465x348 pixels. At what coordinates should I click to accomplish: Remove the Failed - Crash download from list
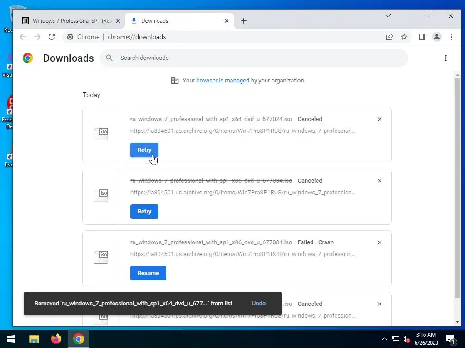(x=380, y=242)
